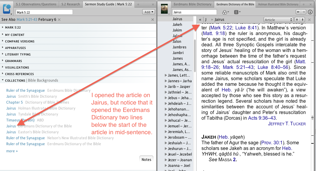Open the Article navigation dropdown

(x=278, y=20)
